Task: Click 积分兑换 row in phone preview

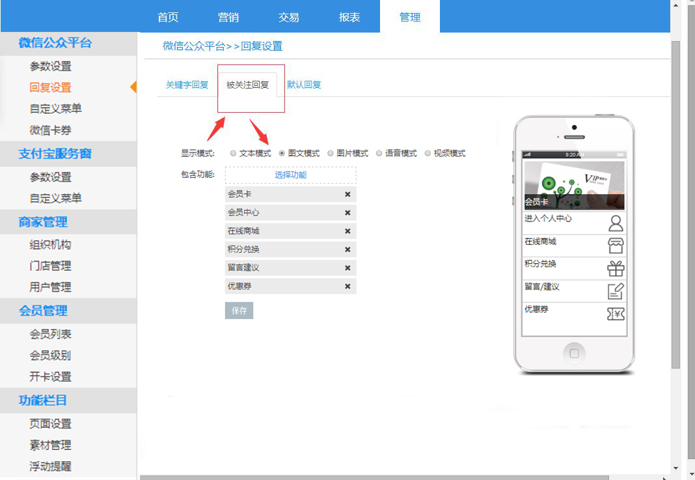Action: click(x=575, y=268)
